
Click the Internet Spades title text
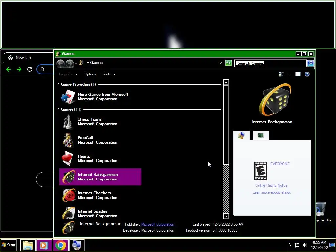92,211
